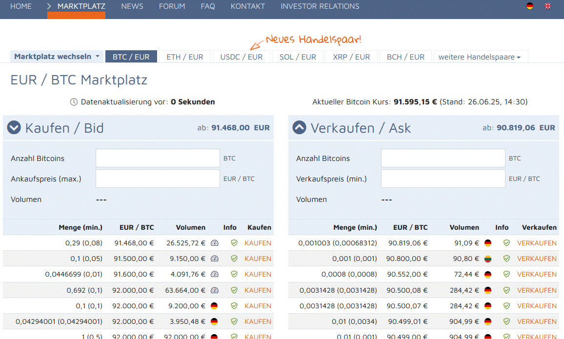This screenshot has height=339, width=564.
Task: Click speedometer icon on the 63.664,00 € offer
Action: tap(214, 290)
